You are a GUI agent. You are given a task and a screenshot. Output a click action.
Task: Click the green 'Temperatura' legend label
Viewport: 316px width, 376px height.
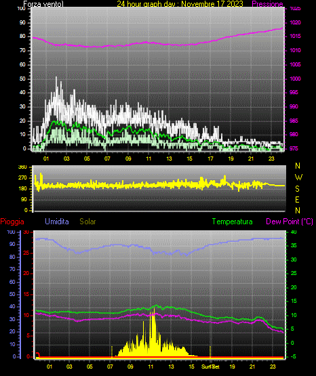233,222
